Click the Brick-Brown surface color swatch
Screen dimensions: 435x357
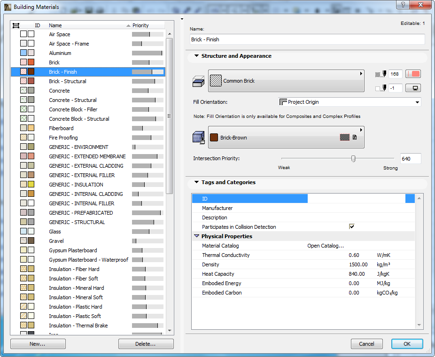coord(214,138)
